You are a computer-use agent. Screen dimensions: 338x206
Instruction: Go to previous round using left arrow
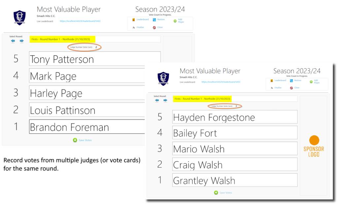[13, 41]
